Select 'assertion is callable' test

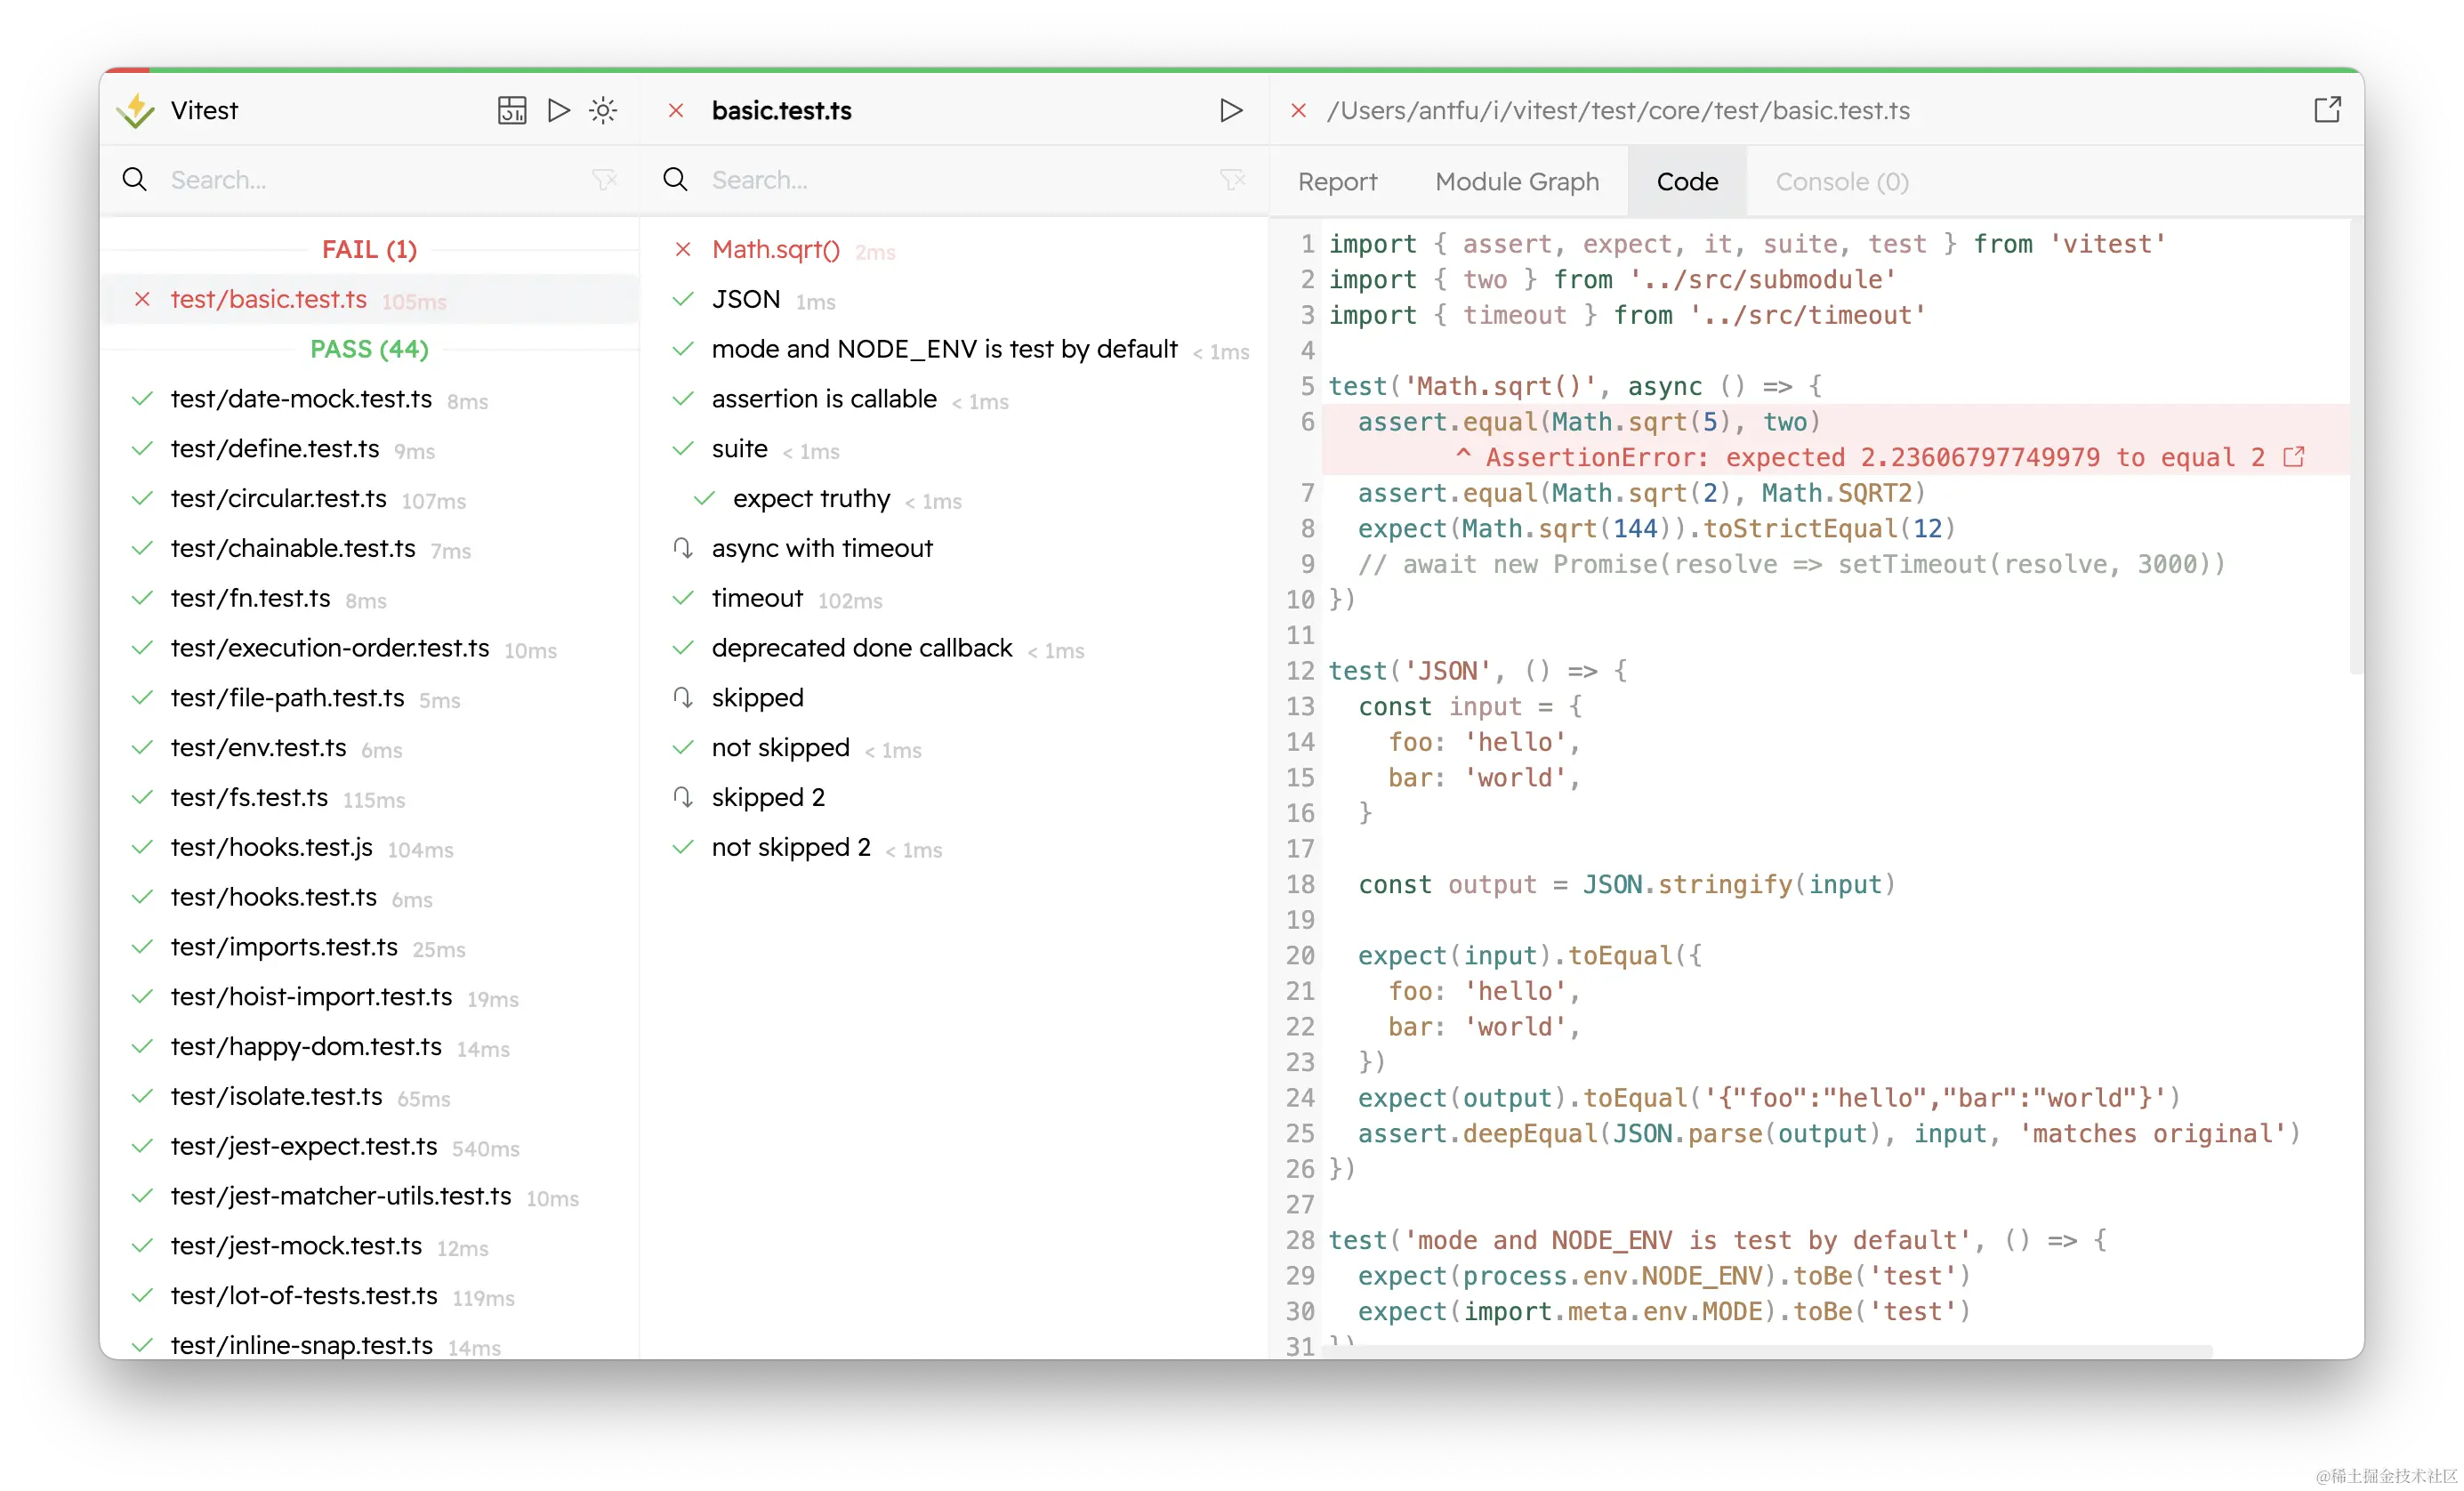(x=955, y=399)
